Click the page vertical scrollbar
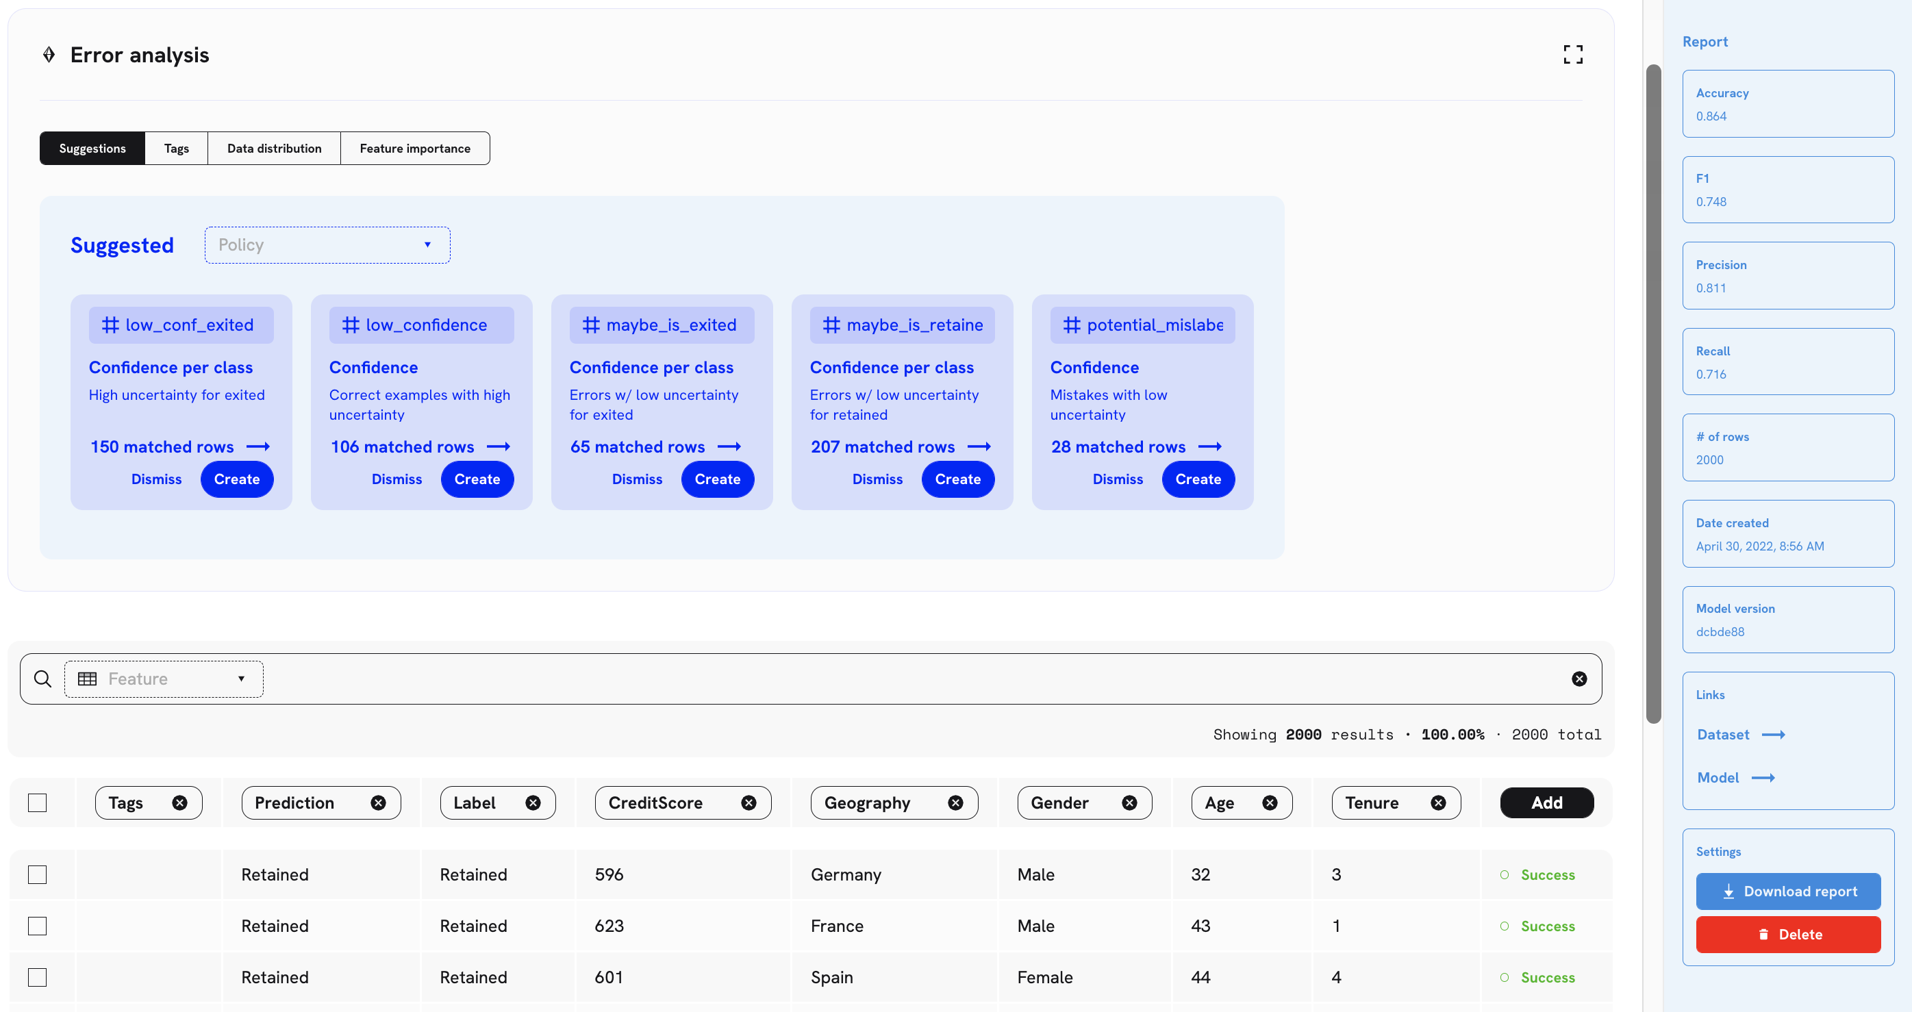 point(1652,393)
